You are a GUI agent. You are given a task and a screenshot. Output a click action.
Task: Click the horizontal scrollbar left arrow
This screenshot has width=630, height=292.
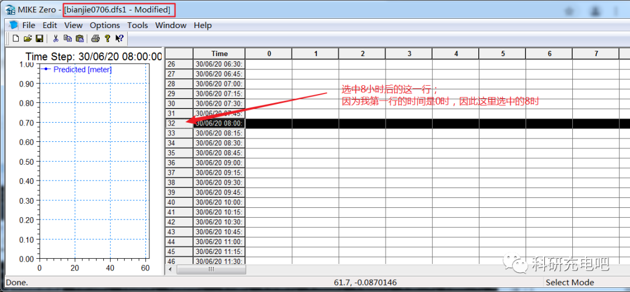pos(171,269)
